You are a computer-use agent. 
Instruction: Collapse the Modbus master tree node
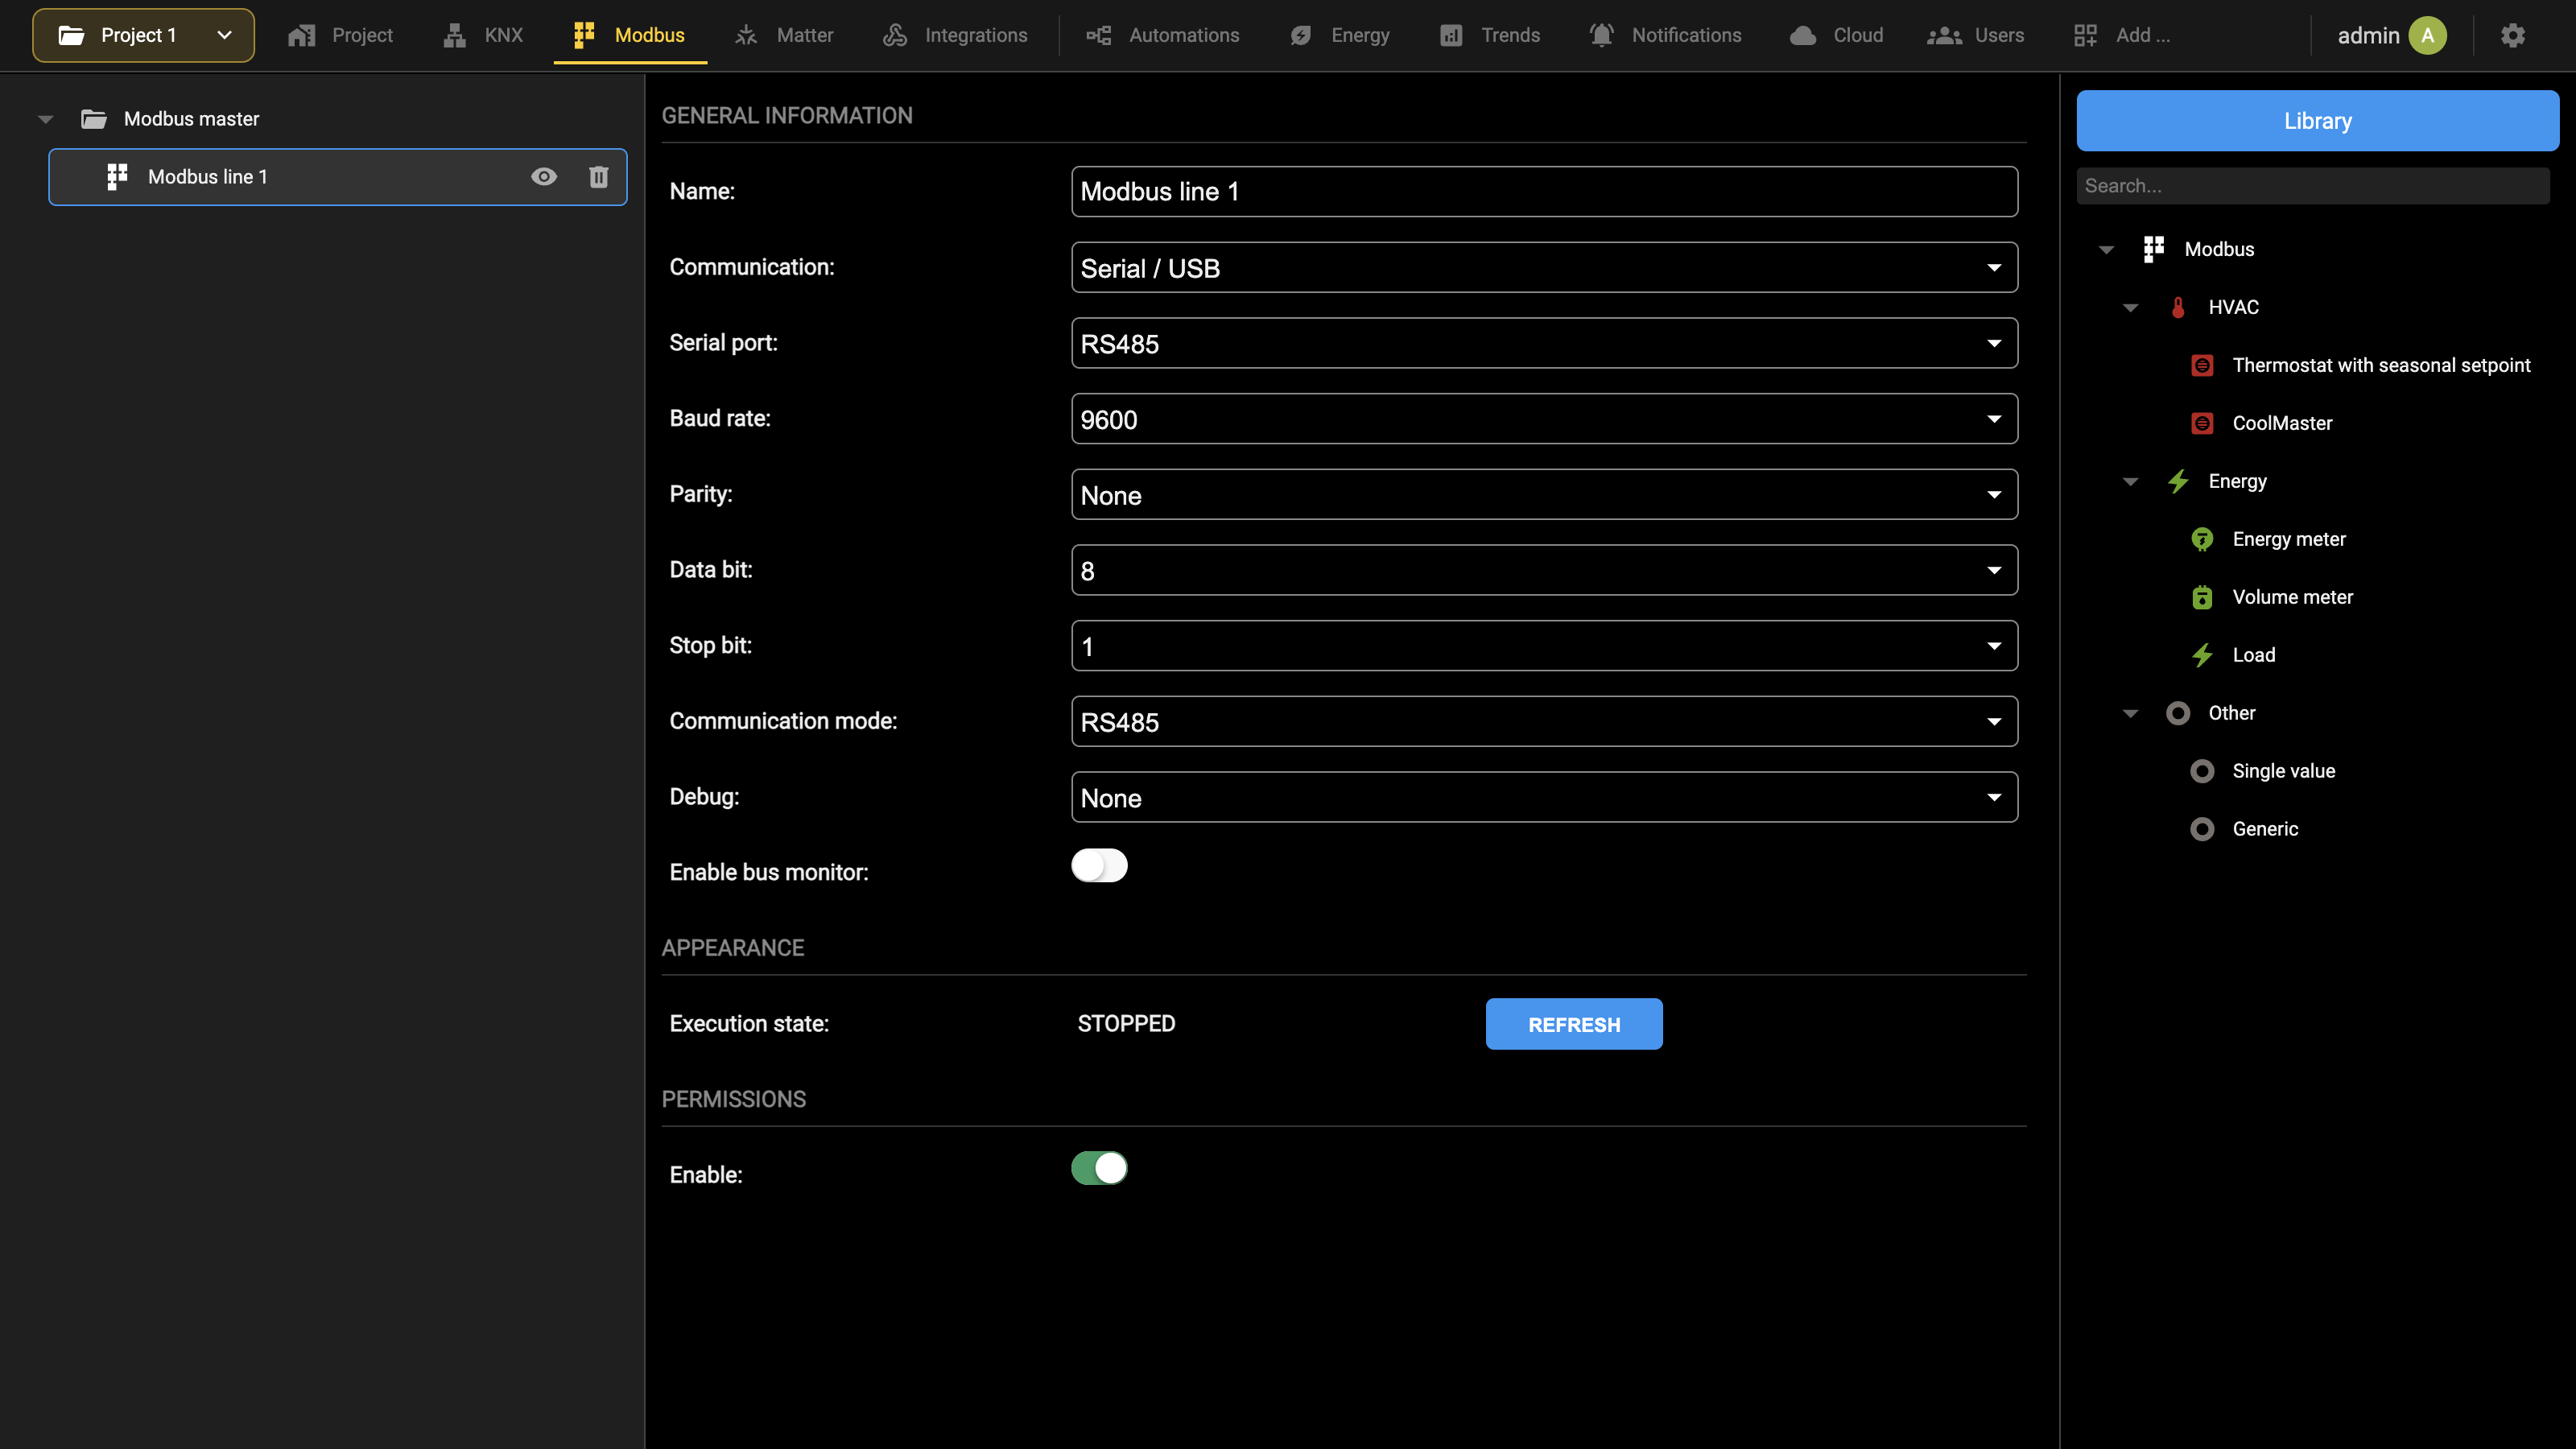coord(46,119)
